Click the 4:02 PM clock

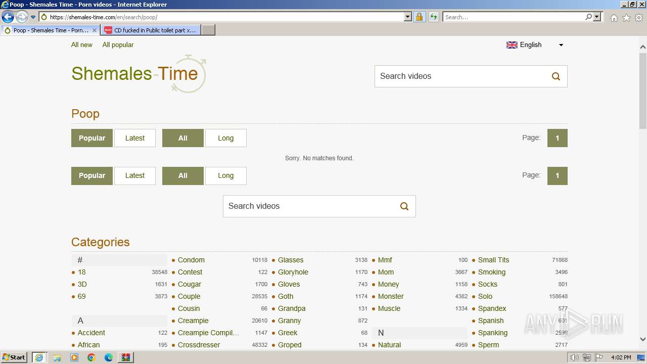point(621,357)
